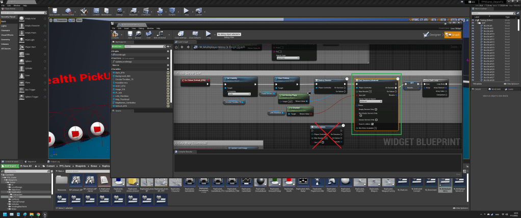Viewport: 521px width, 218px height.
Task: Open the In Visibility dropdown on Set Visibility
Action: point(239,94)
